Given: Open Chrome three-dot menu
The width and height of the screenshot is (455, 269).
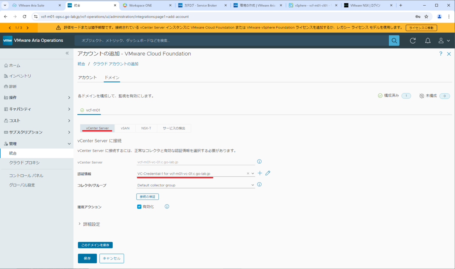Looking at the screenshot, I should [x=449, y=17].
